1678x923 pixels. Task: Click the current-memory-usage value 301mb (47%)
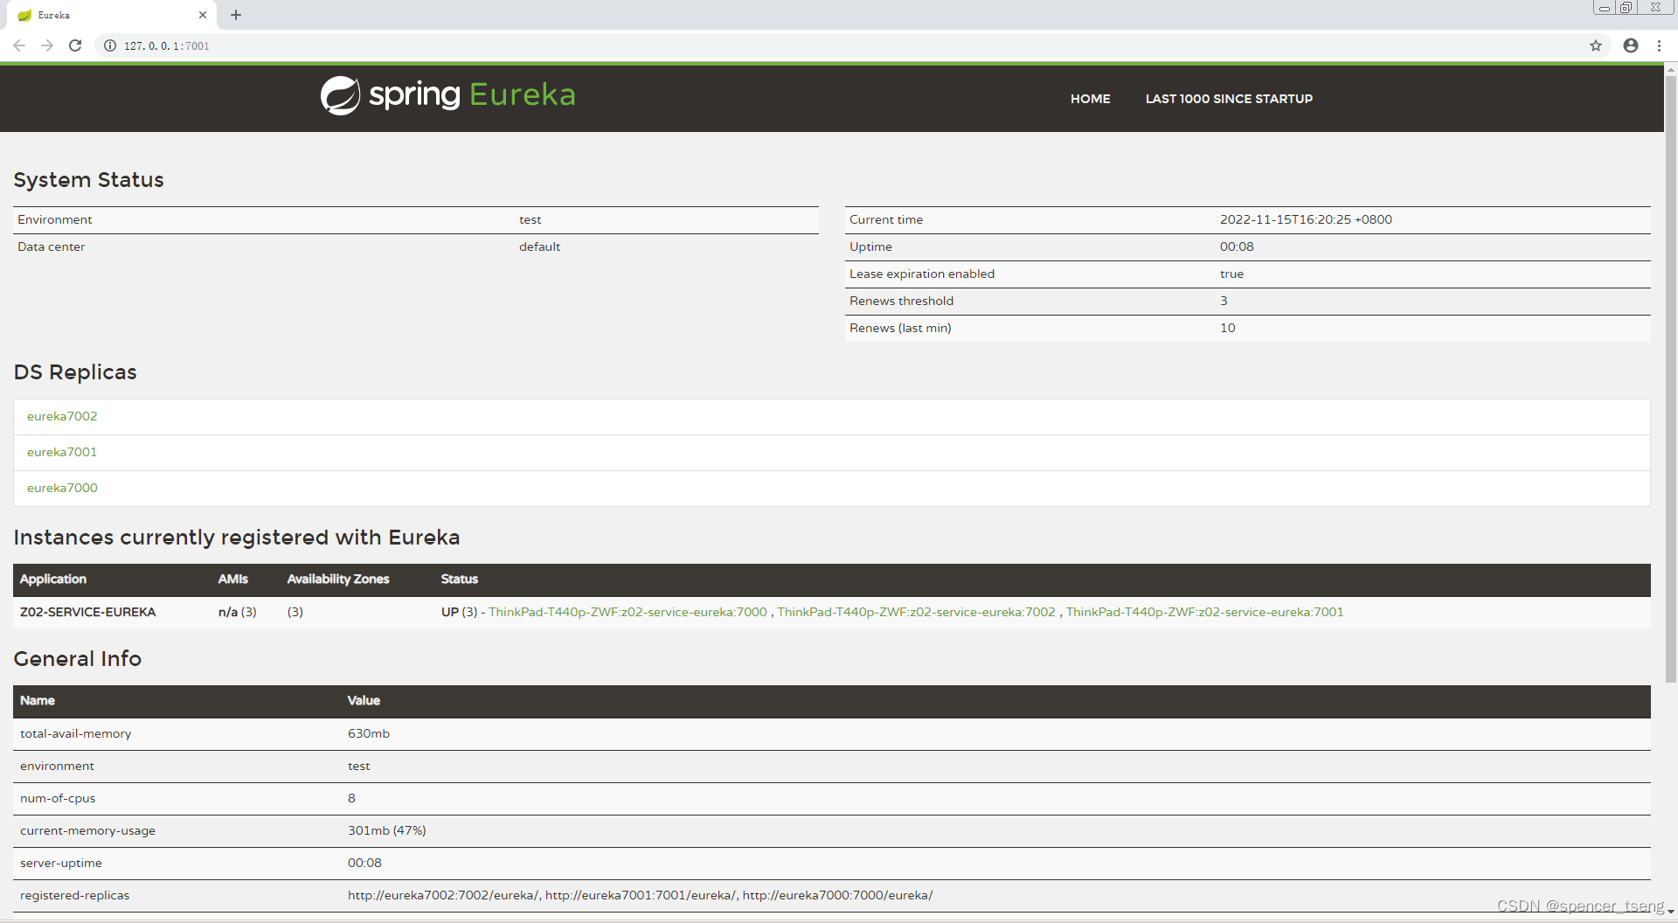coord(387,830)
